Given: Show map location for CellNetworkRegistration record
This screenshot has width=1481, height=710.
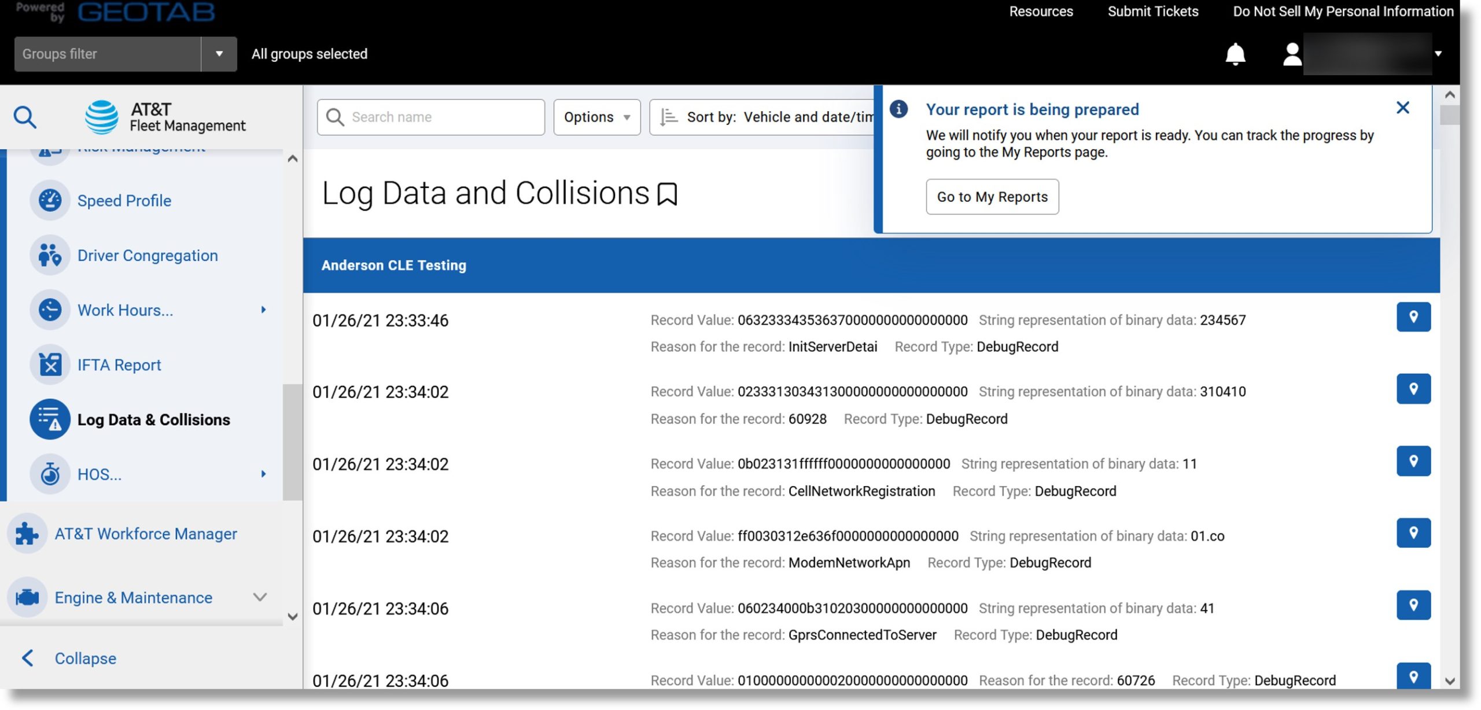Looking at the screenshot, I should pos(1413,461).
